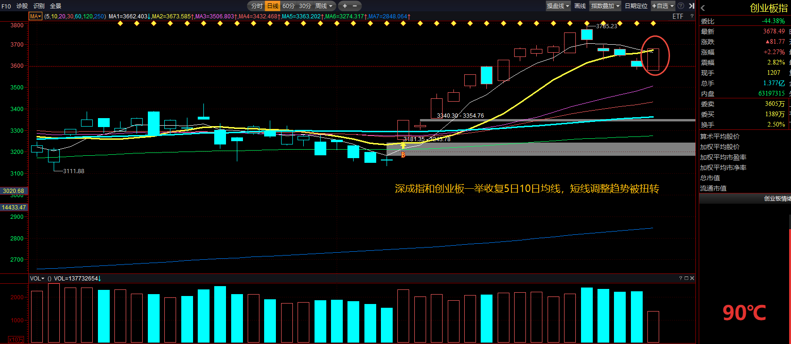Zoom out the chart with minus button
The height and width of the screenshot is (344, 791).
coord(355,6)
